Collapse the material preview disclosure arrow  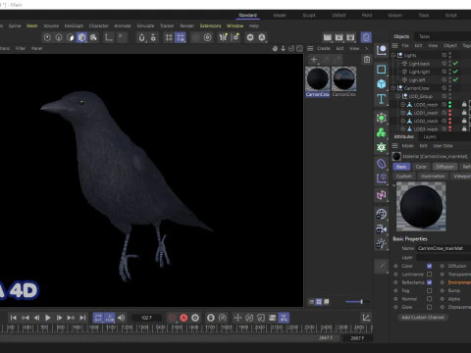tap(393, 185)
